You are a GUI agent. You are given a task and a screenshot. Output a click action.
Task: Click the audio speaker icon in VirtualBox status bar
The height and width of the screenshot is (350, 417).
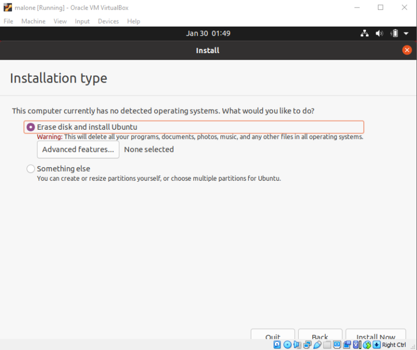[297, 345]
